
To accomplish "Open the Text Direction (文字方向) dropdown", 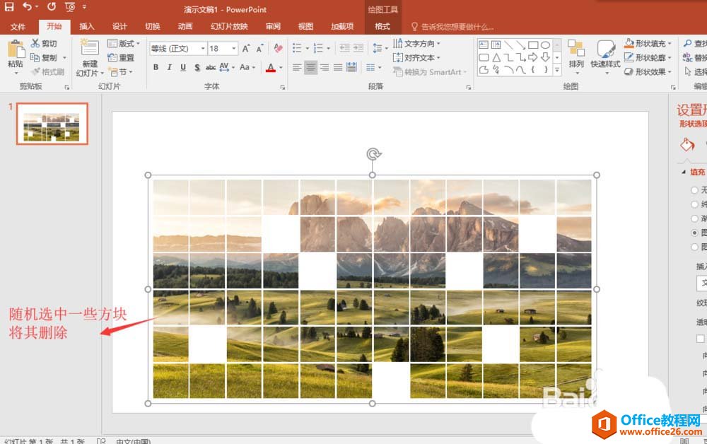I will 416,43.
